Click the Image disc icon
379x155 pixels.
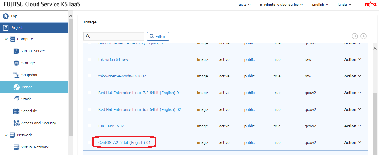[16, 87]
